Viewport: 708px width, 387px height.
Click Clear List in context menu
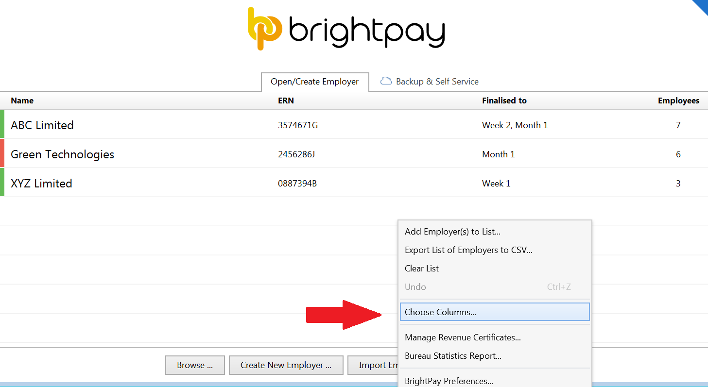tap(495, 269)
